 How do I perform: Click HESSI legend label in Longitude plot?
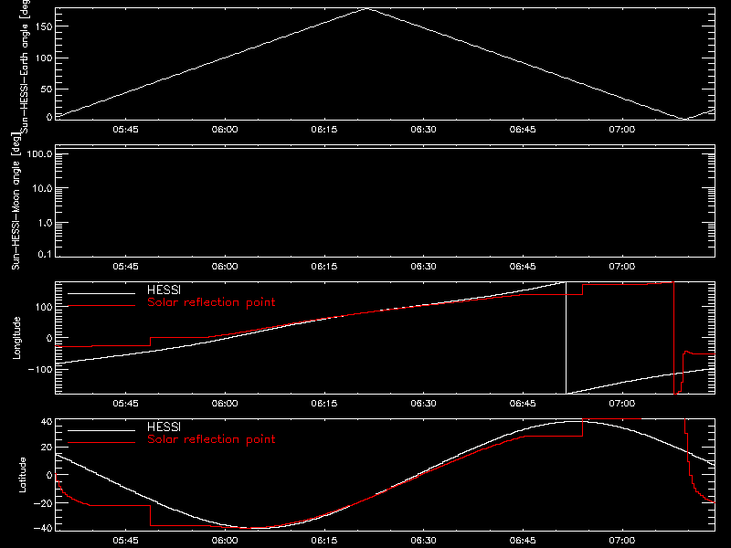(x=164, y=290)
